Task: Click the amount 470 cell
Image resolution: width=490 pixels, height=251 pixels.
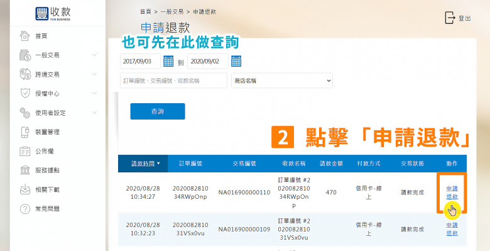Action: (x=331, y=192)
